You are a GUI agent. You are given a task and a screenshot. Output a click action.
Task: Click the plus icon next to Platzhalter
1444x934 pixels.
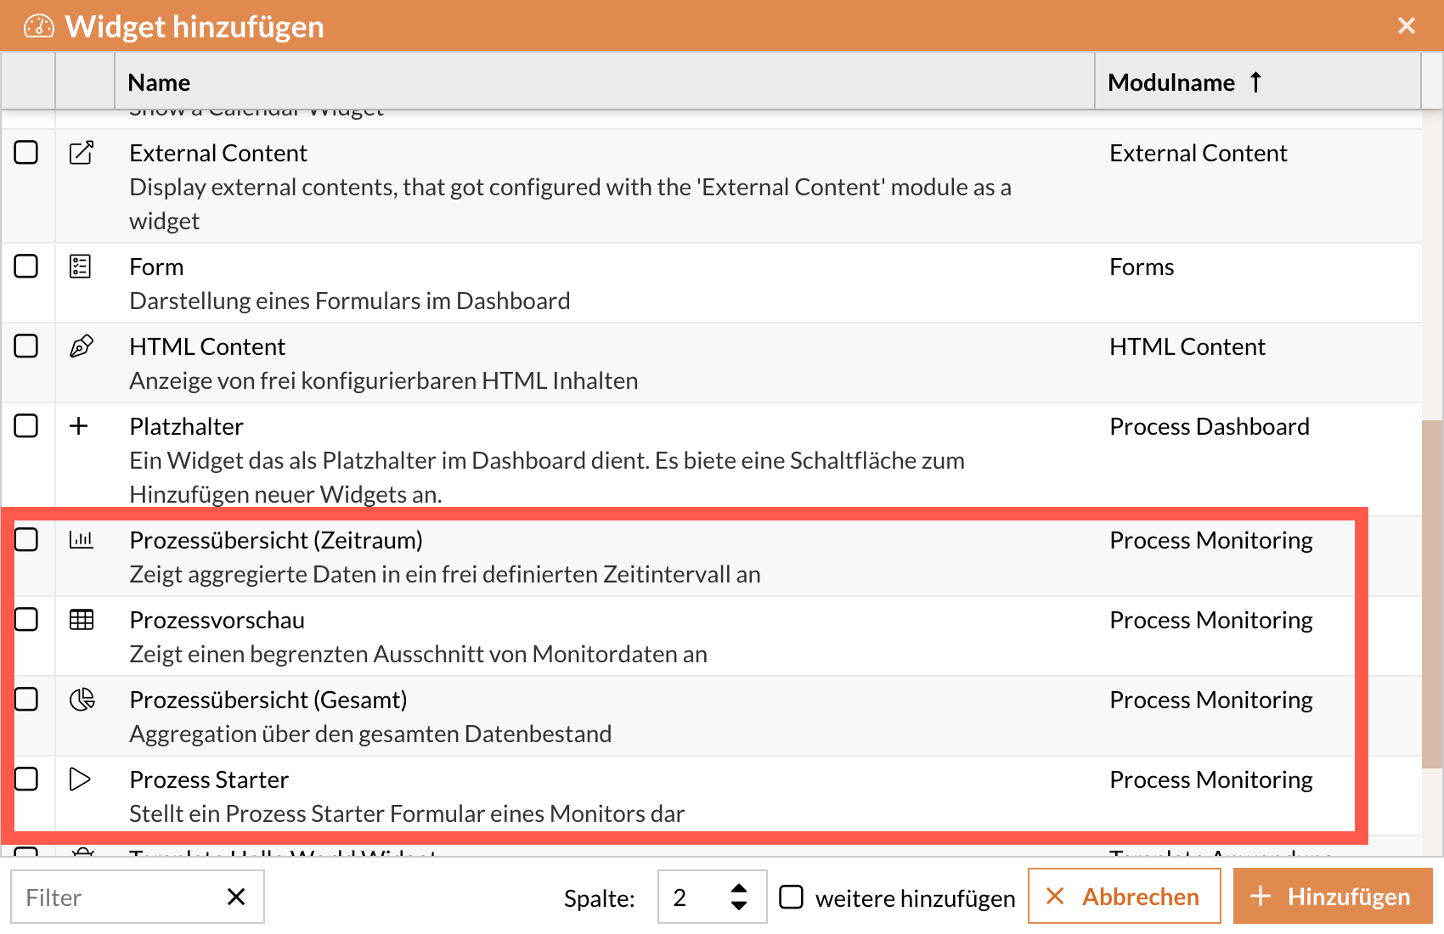79,425
